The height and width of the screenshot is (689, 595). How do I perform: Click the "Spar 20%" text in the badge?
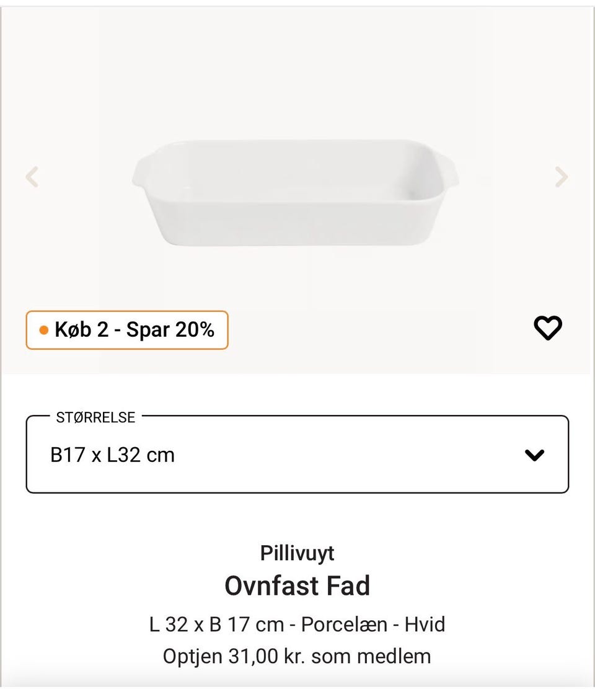170,330
